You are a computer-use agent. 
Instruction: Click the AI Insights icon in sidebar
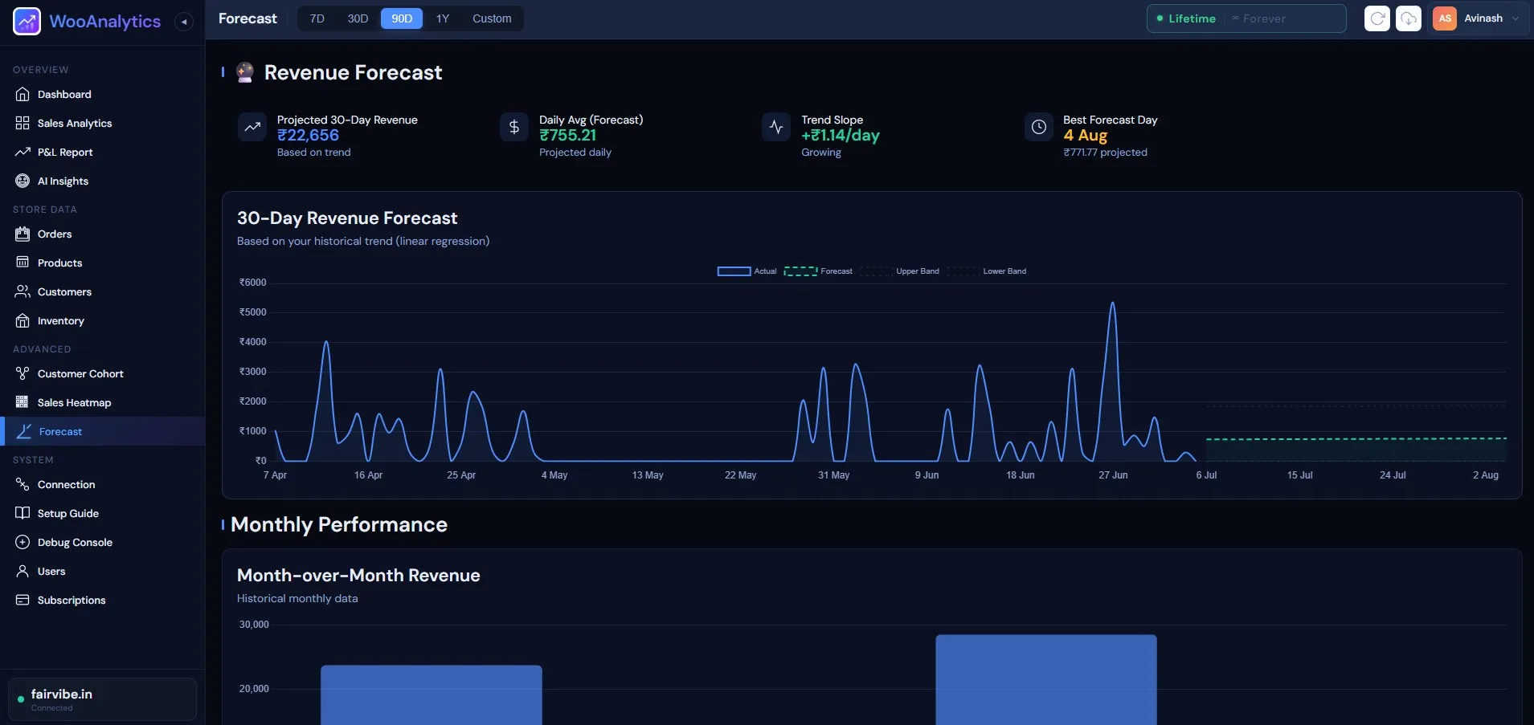(22, 181)
